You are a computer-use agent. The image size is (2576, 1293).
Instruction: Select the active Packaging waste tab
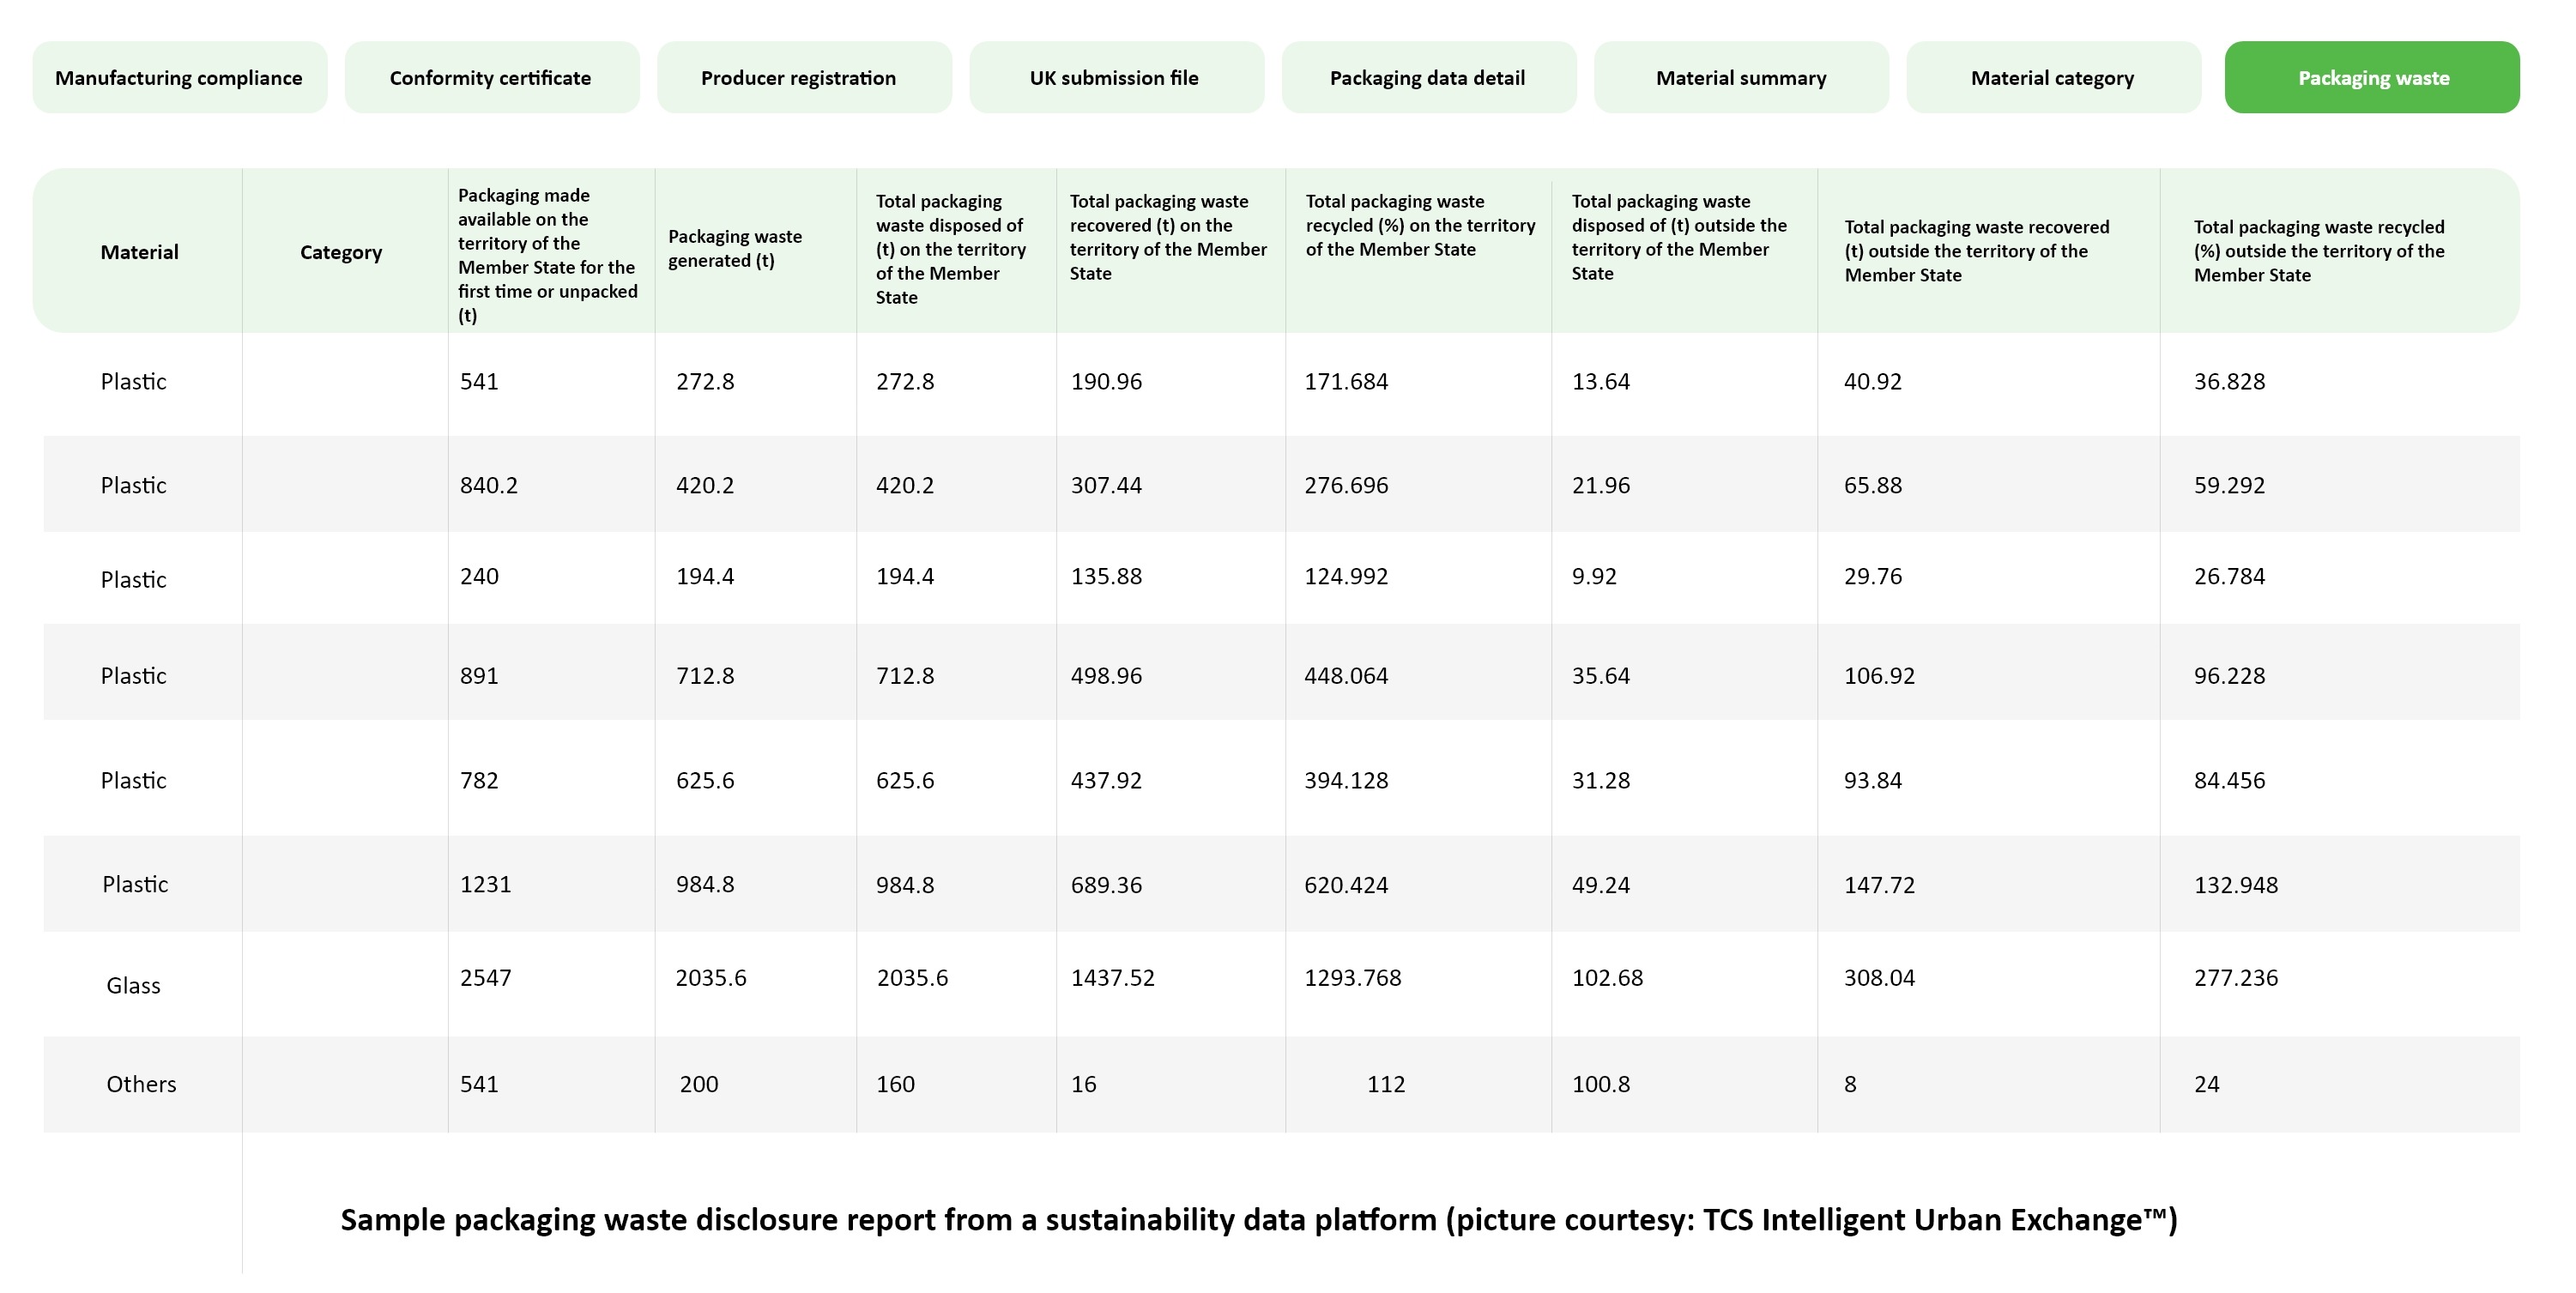point(2371,77)
